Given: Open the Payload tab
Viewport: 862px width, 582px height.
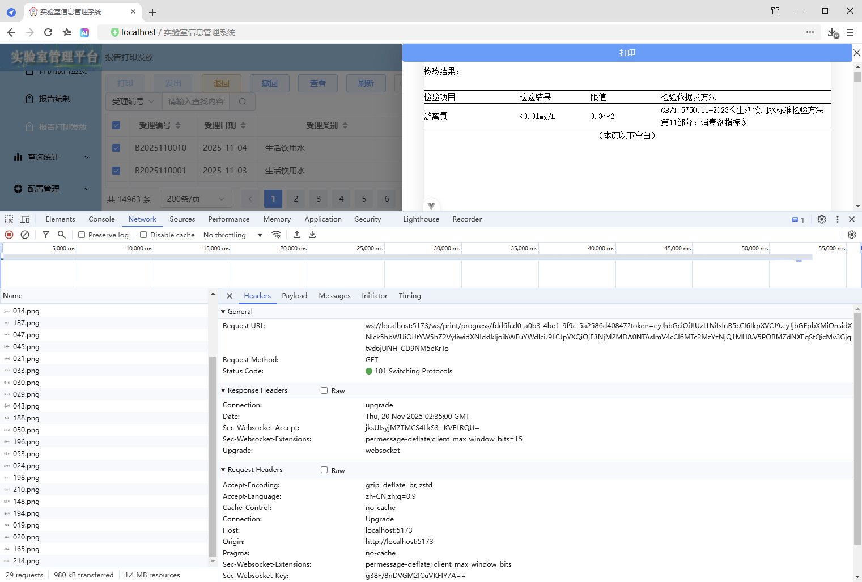Looking at the screenshot, I should point(294,296).
